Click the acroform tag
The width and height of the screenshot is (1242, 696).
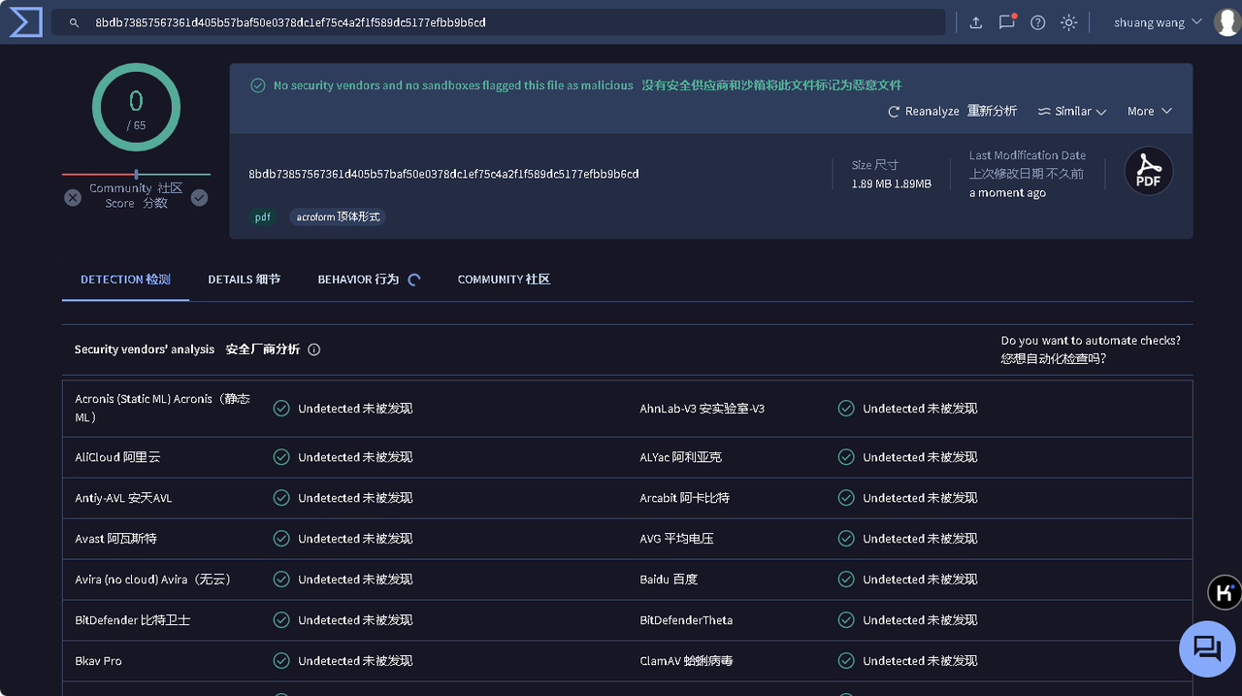[x=338, y=217]
